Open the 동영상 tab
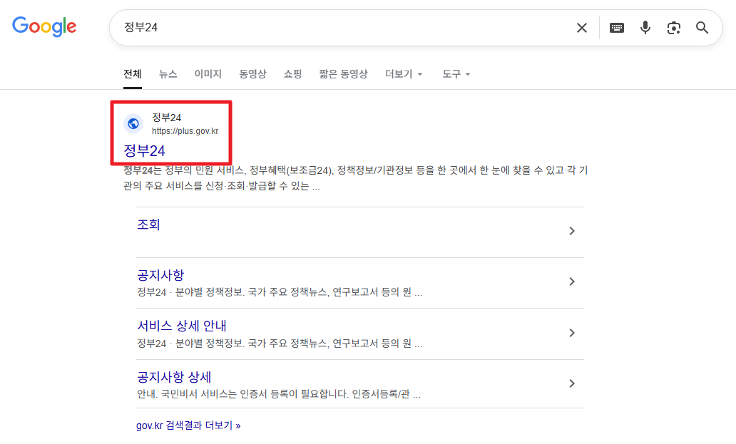This screenshot has width=736, height=444. click(252, 73)
